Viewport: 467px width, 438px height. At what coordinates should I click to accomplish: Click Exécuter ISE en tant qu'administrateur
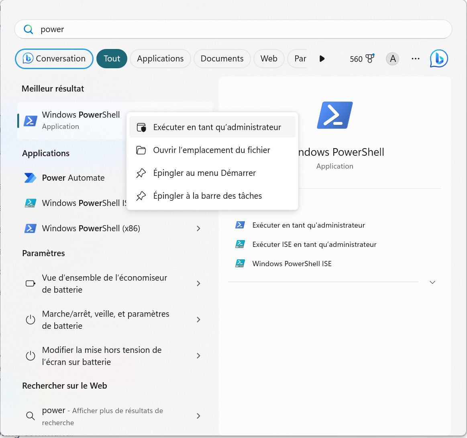(314, 244)
